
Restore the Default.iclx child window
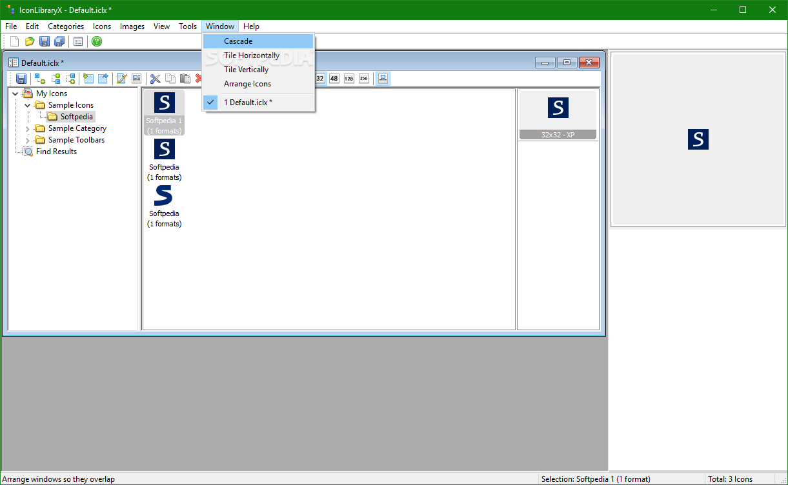(567, 63)
